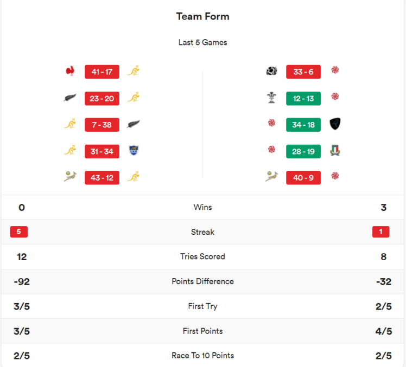Click the 7 - 38 score badge
Screen dimensions: 406x367
click(102, 125)
